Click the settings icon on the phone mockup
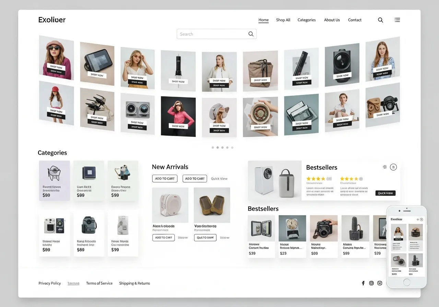Screen dimensions: 439x307 point(421,219)
